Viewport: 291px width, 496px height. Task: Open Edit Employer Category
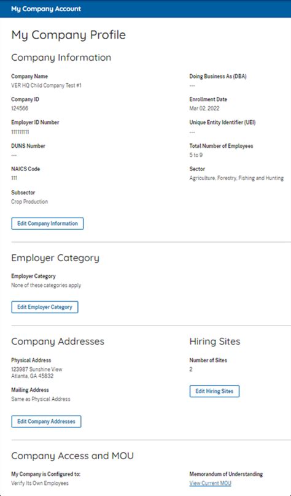point(45,307)
